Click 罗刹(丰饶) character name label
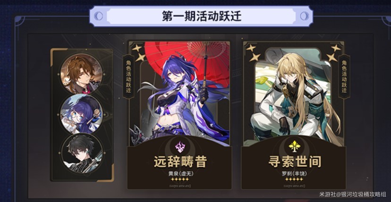 295,174
